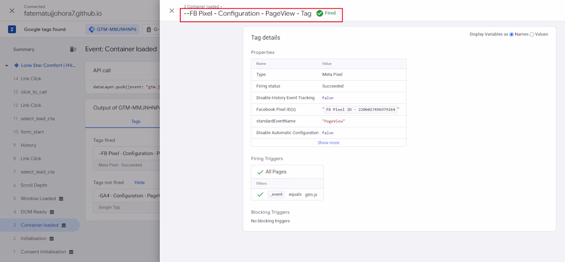Collapse the Lone Star Comfort event tree
This screenshot has width=565, height=262.
pyautogui.click(x=7, y=66)
